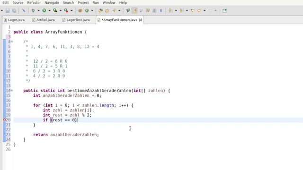Open the Help menu
This screenshot has height=170, width=303.
click(123, 2)
